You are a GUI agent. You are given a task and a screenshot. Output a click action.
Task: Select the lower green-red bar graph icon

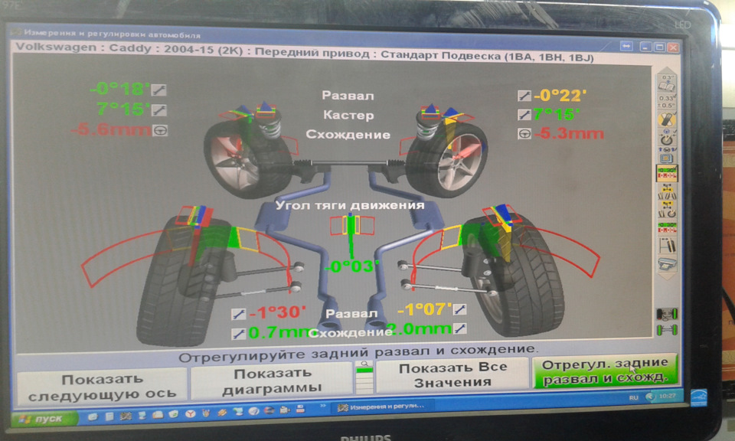coord(667,227)
